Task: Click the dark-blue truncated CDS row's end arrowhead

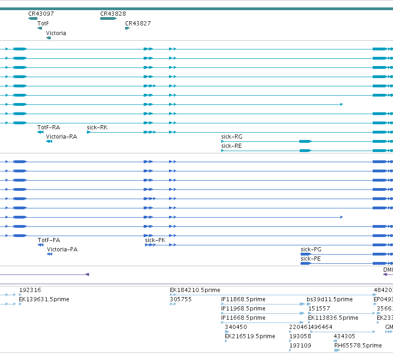Action: [341, 217]
